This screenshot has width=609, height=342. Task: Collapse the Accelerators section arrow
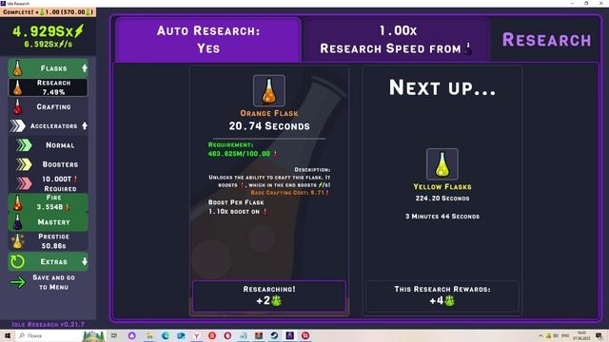pyautogui.click(x=85, y=126)
